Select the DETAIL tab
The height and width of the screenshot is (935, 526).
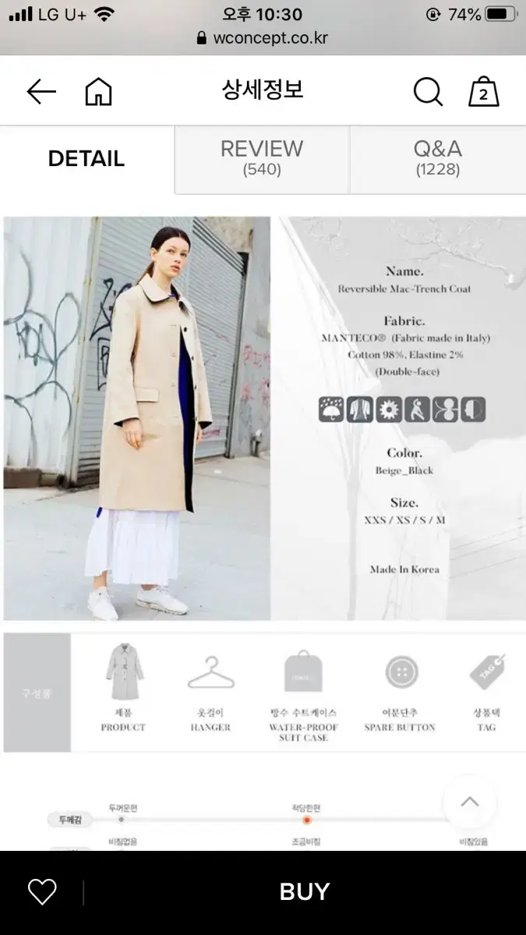[x=86, y=159]
